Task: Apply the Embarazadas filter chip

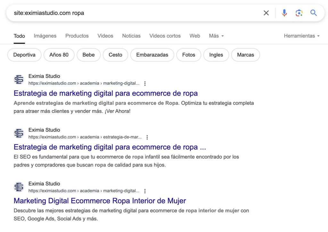Action: pyautogui.click(x=152, y=55)
